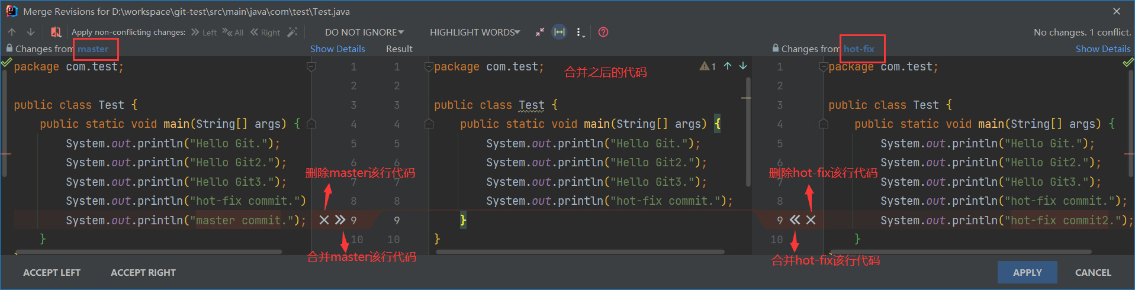Collapse package fold marker in right pane
This screenshot has height=290, width=1135.
[824, 67]
